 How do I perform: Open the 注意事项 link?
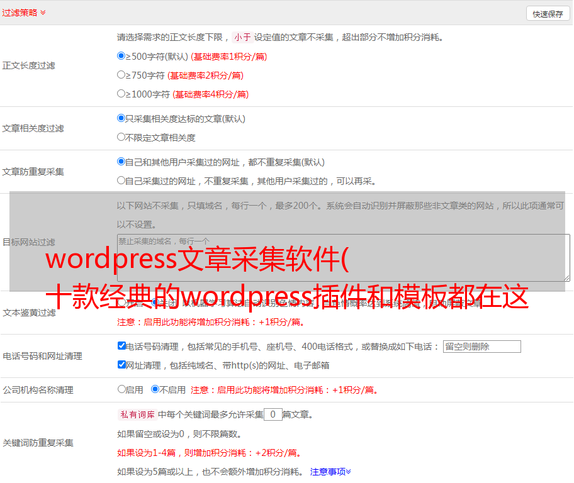[330, 472]
